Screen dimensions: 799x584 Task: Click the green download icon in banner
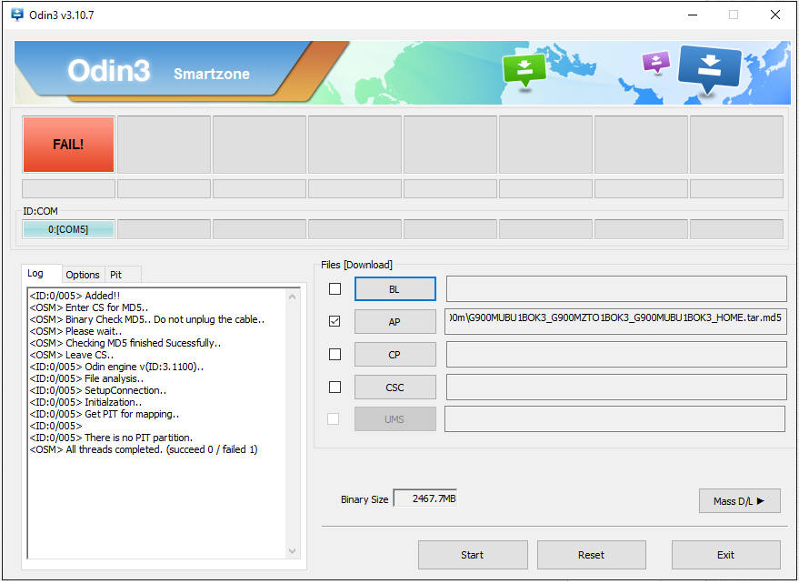coord(524,70)
